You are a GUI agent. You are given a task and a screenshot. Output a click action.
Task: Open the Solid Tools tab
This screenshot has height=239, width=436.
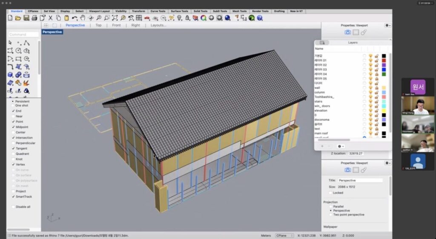(x=201, y=11)
